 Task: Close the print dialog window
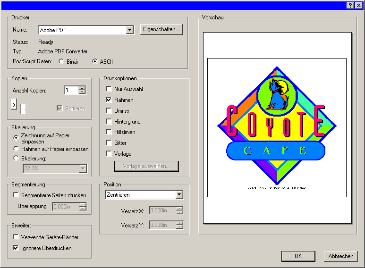[359, 5]
